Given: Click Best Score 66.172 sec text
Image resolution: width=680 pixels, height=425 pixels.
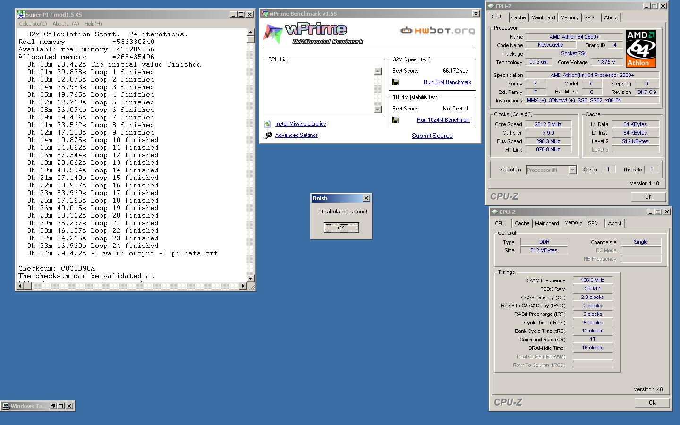Looking at the screenshot, I should (x=456, y=71).
